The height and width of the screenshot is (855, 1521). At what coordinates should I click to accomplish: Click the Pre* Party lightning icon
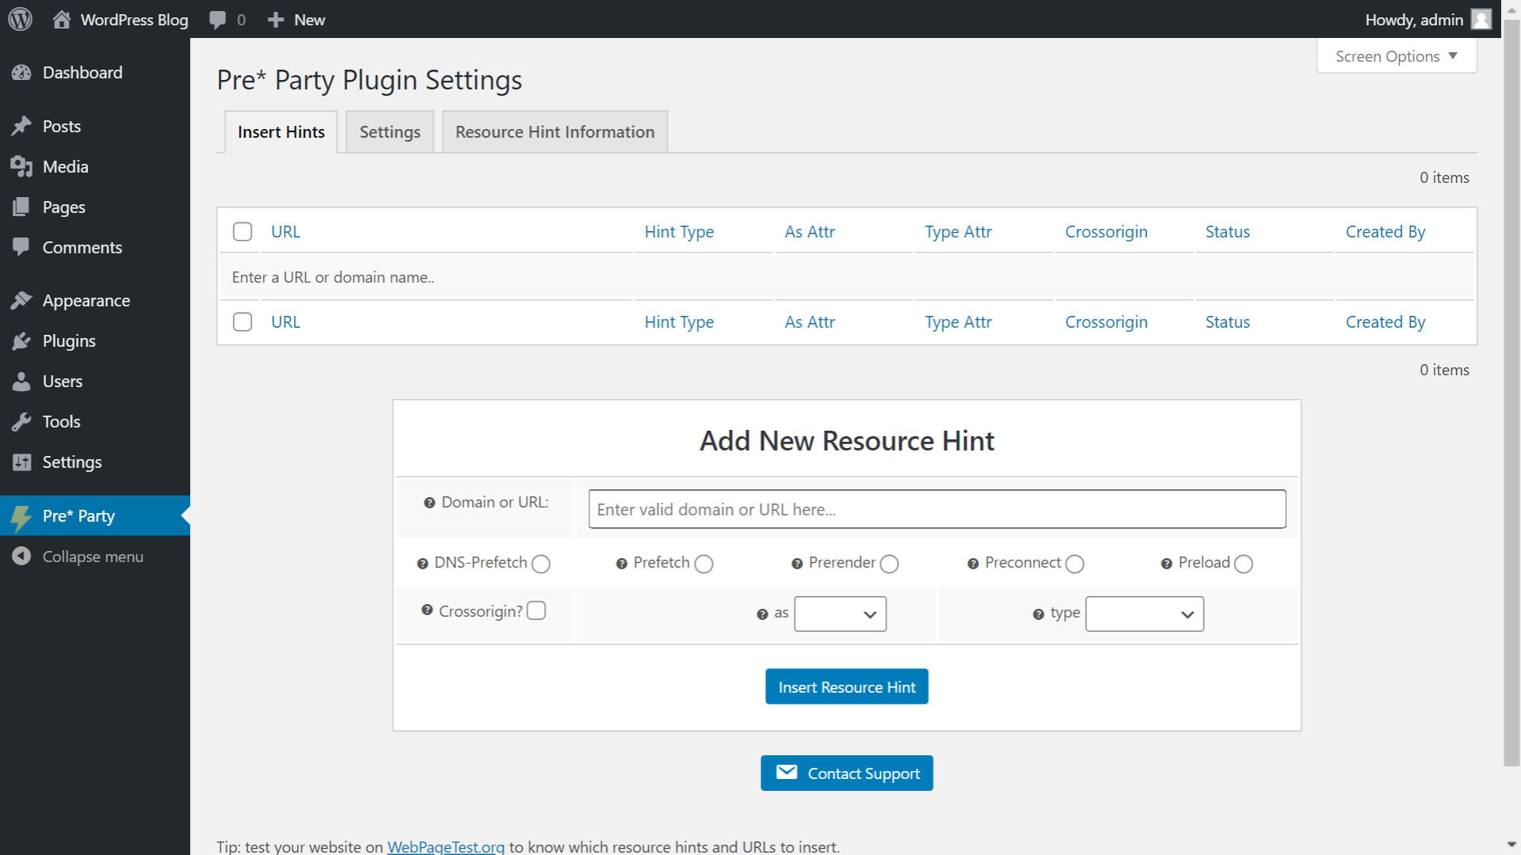pyautogui.click(x=21, y=518)
